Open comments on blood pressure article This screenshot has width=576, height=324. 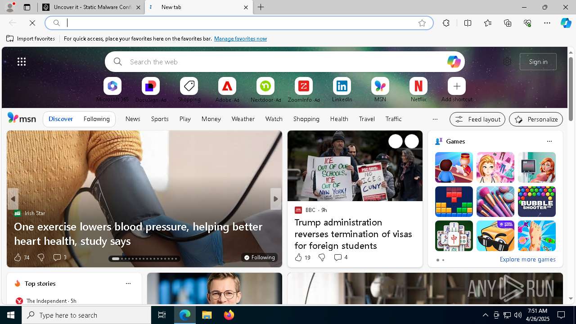click(x=59, y=257)
